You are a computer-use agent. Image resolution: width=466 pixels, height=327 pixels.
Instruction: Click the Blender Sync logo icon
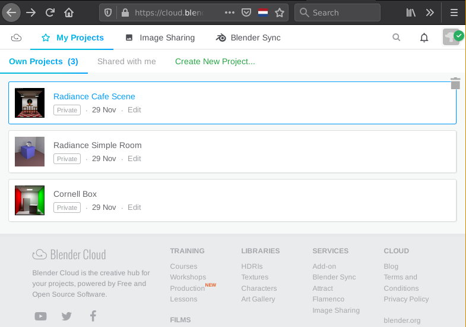(221, 38)
